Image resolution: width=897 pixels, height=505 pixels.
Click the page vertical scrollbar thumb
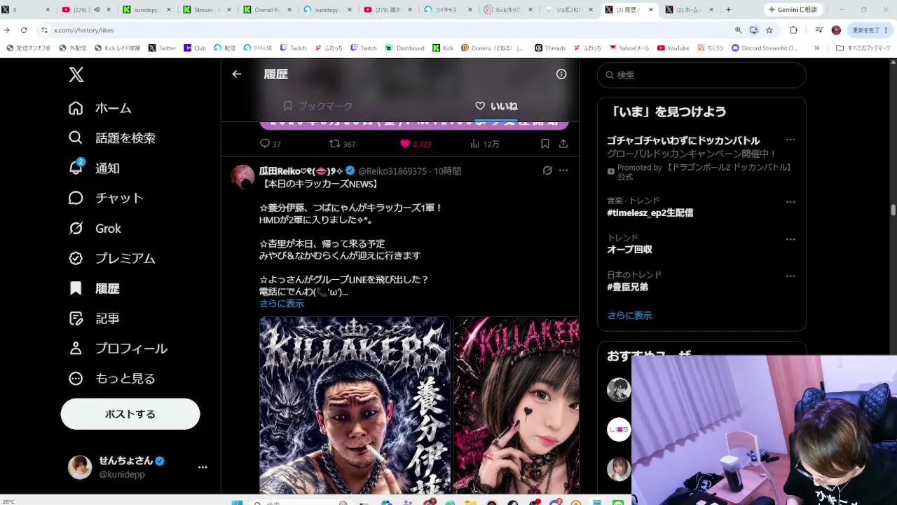coord(893,210)
